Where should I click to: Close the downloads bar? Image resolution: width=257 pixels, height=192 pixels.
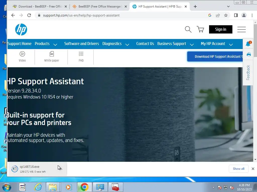pyautogui.click(x=253, y=169)
